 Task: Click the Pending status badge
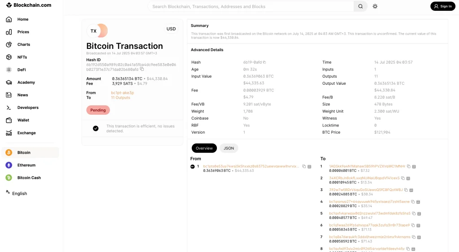pos(98,110)
